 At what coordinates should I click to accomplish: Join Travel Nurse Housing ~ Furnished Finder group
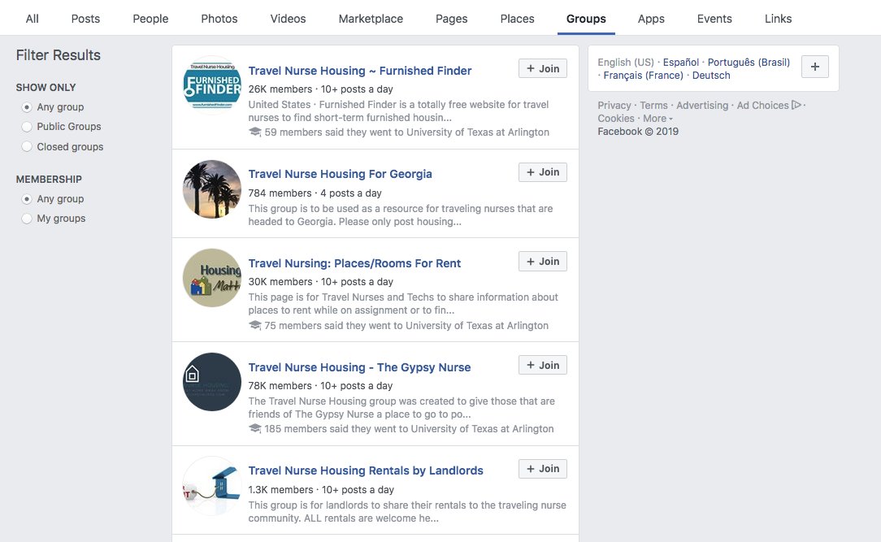(x=543, y=68)
